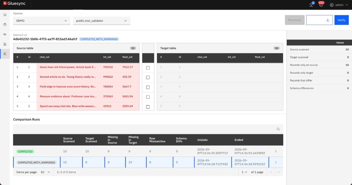Click Source table count badge 10
The image size is (352, 185).
click(x=133, y=48)
